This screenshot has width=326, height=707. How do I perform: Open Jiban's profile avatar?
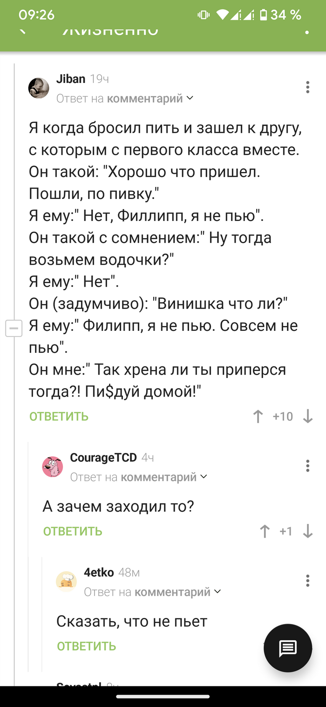(x=39, y=88)
